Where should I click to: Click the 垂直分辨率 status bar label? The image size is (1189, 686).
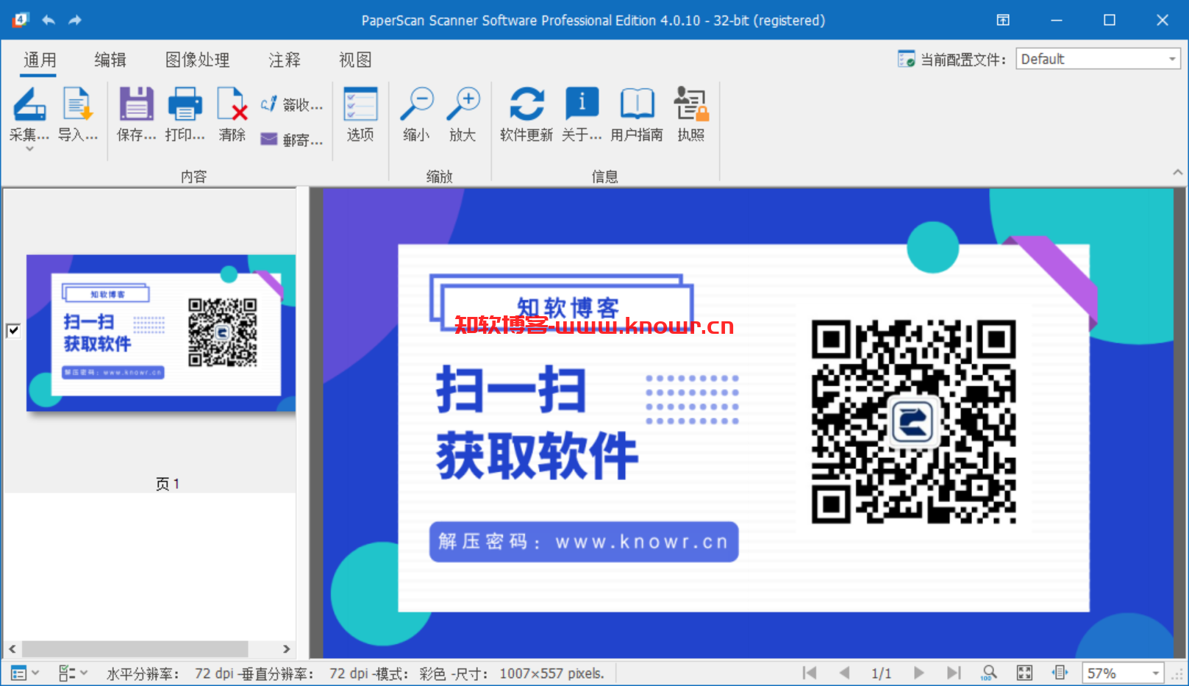tap(276, 674)
